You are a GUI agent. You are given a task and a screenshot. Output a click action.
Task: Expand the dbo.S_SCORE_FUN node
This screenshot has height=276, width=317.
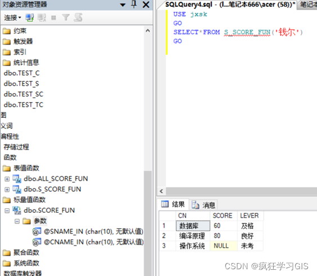[7, 190]
